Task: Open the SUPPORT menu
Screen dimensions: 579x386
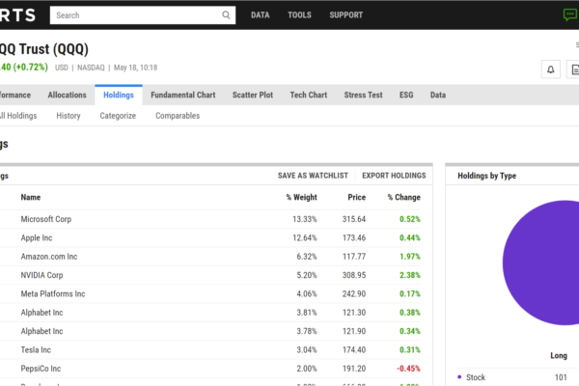Action: coord(346,15)
